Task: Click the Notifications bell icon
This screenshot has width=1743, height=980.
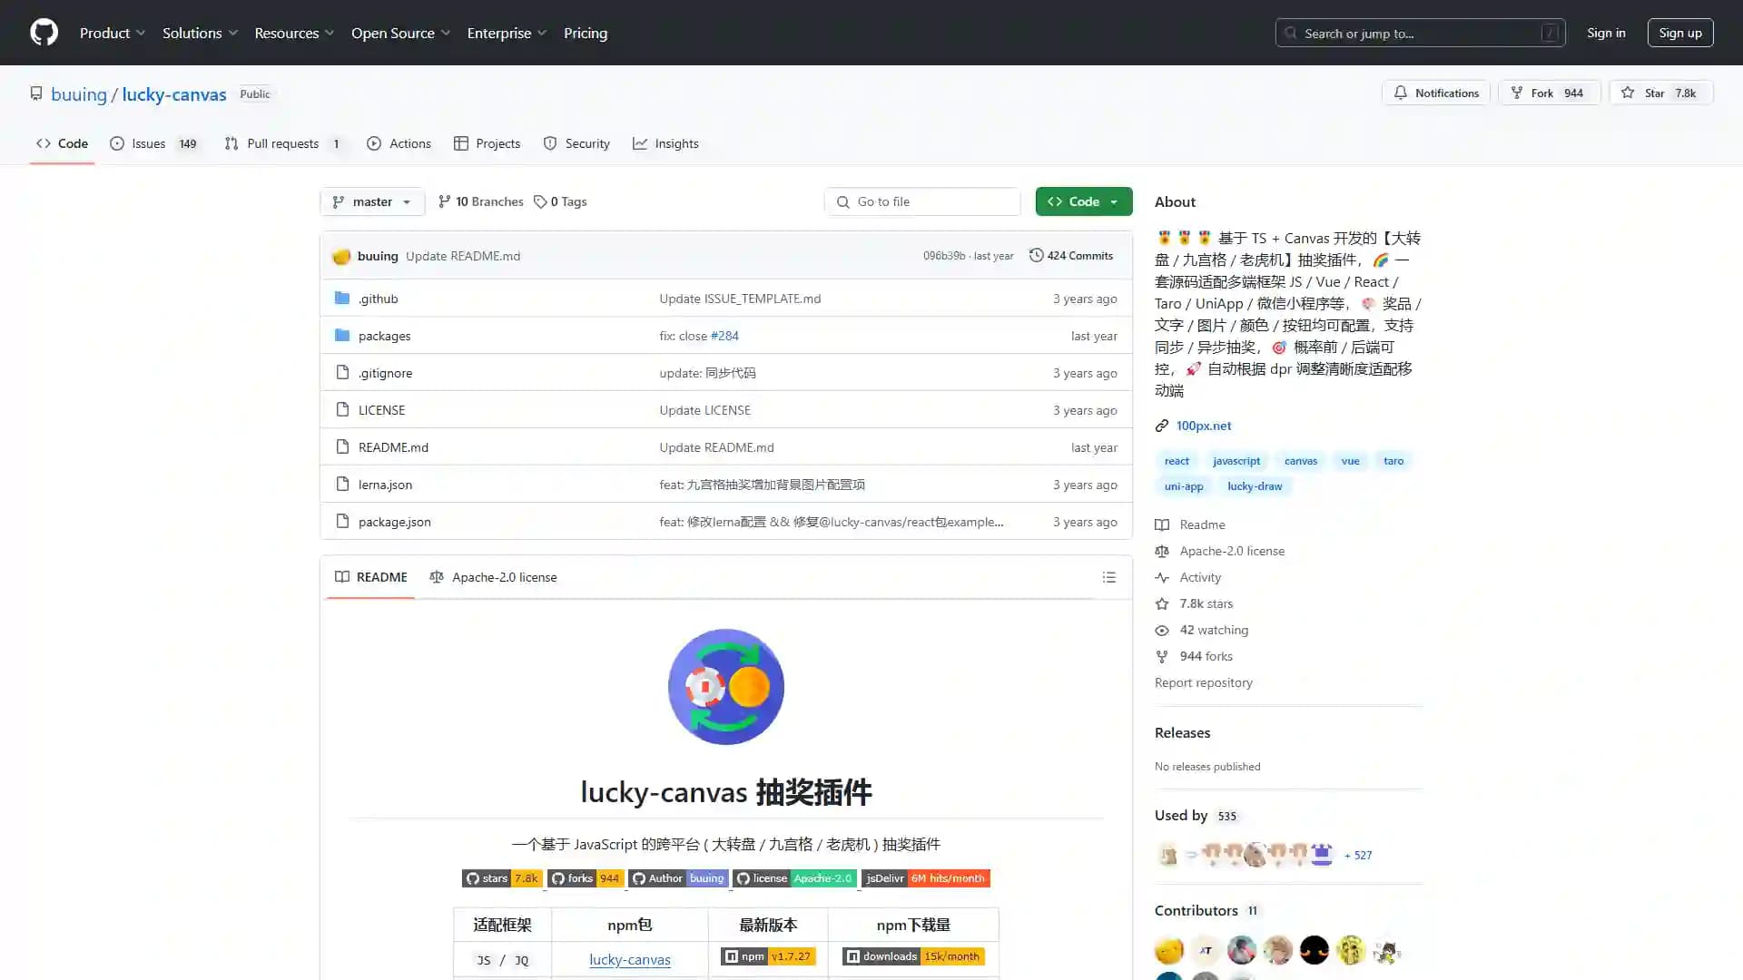Action: (1401, 93)
